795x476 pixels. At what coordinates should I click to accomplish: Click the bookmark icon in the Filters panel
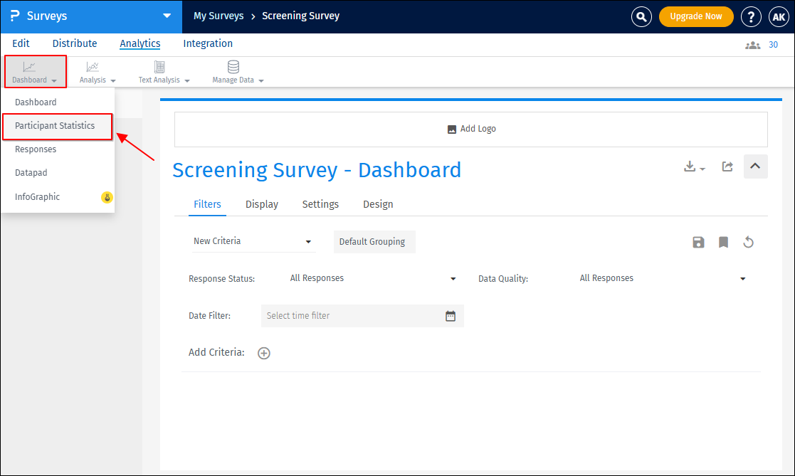[723, 242]
